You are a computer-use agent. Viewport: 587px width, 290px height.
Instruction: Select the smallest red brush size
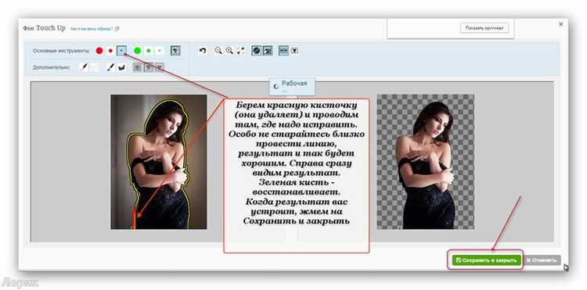(x=121, y=51)
